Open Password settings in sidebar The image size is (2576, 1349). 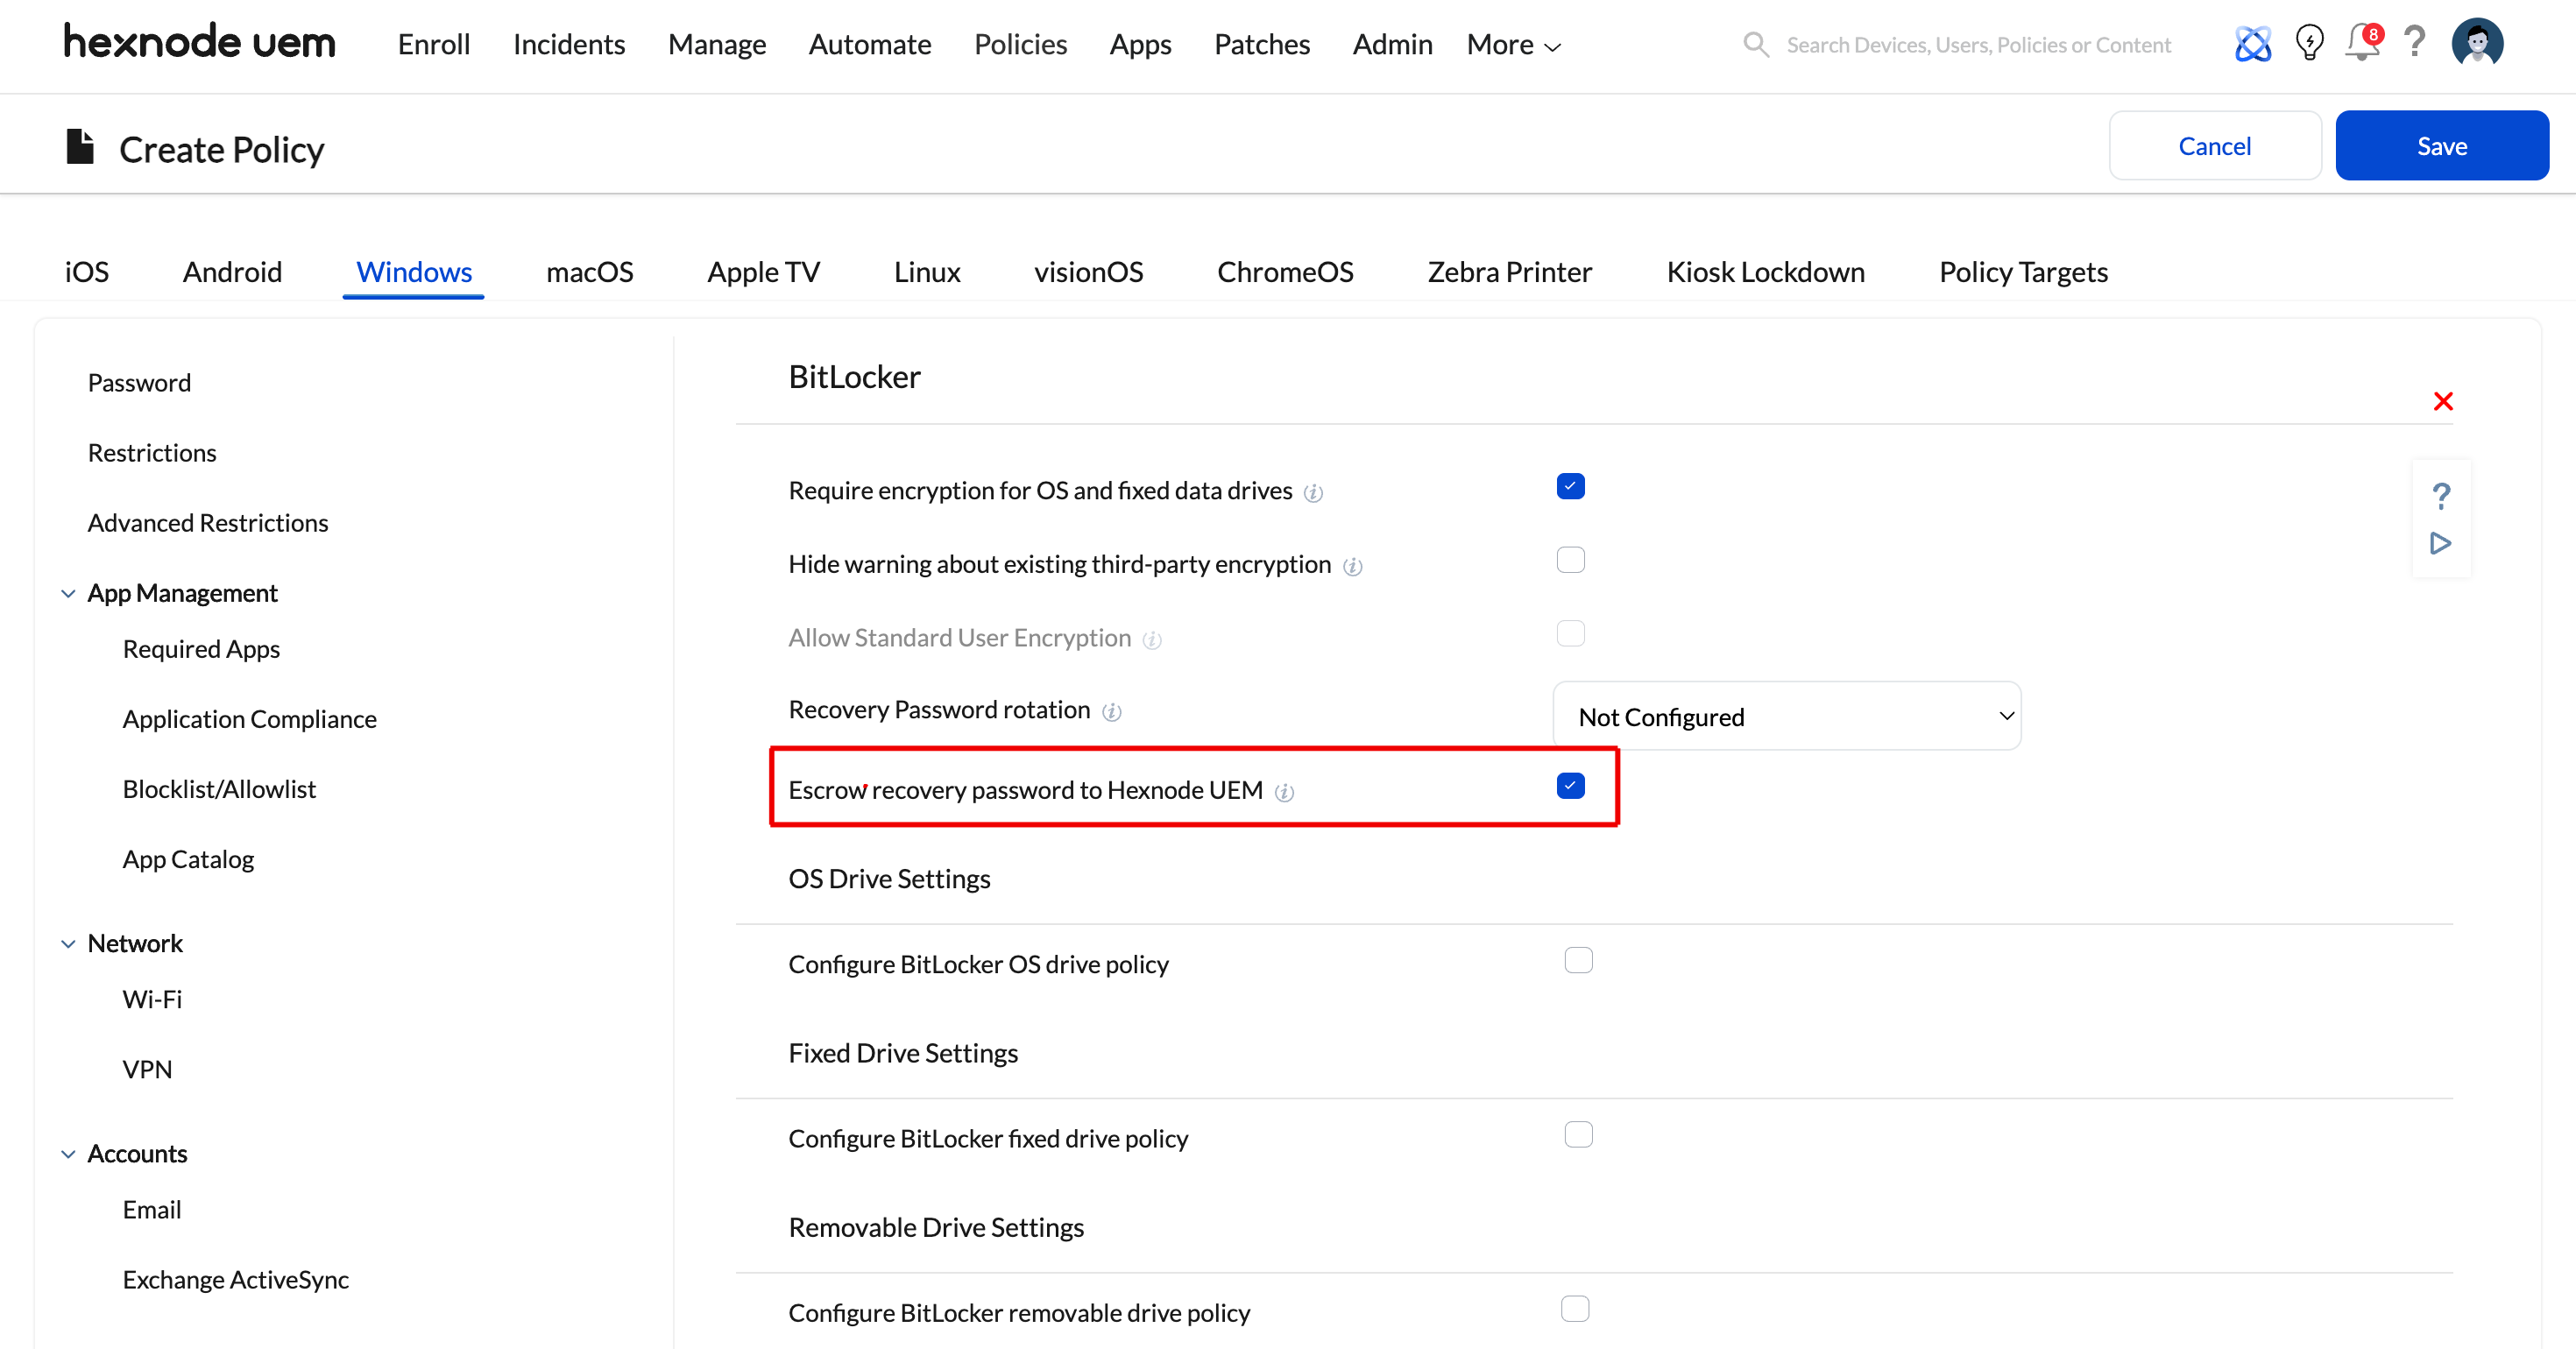[x=139, y=382]
